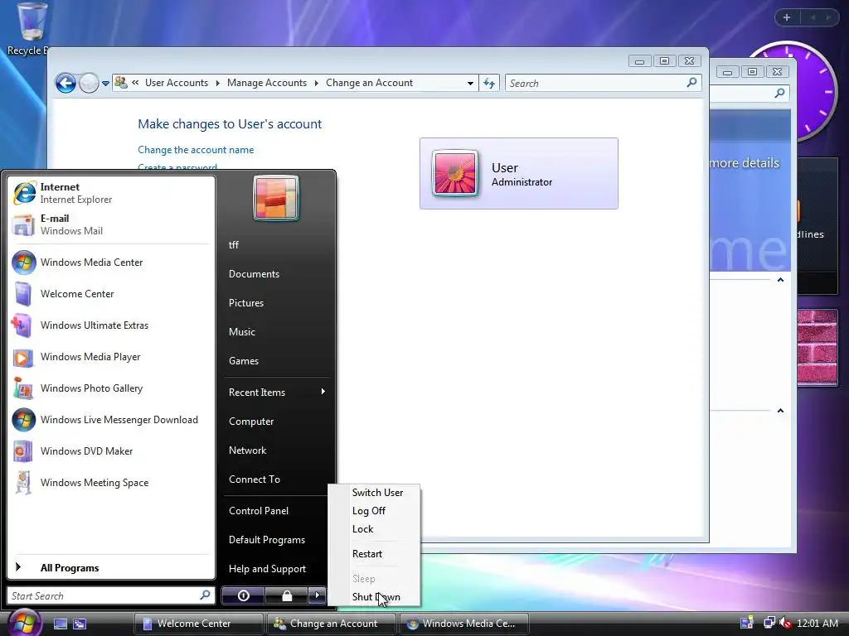The width and height of the screenshot is (849, 636).
Task: Open Internet Explorer from Start menu
Action: pyautogui.click(x=111, y=193)
